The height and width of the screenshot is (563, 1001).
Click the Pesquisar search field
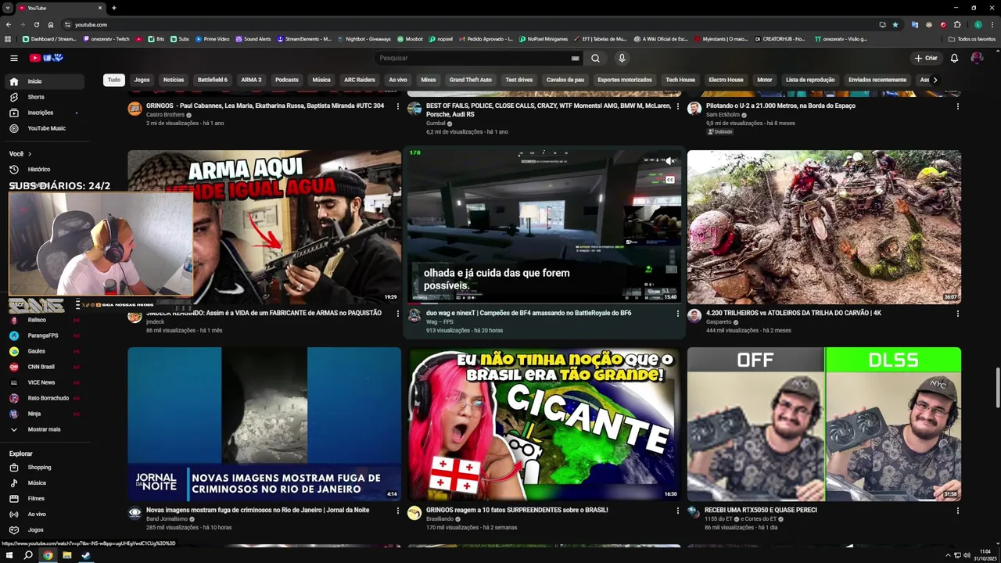(x=473, y=58)
